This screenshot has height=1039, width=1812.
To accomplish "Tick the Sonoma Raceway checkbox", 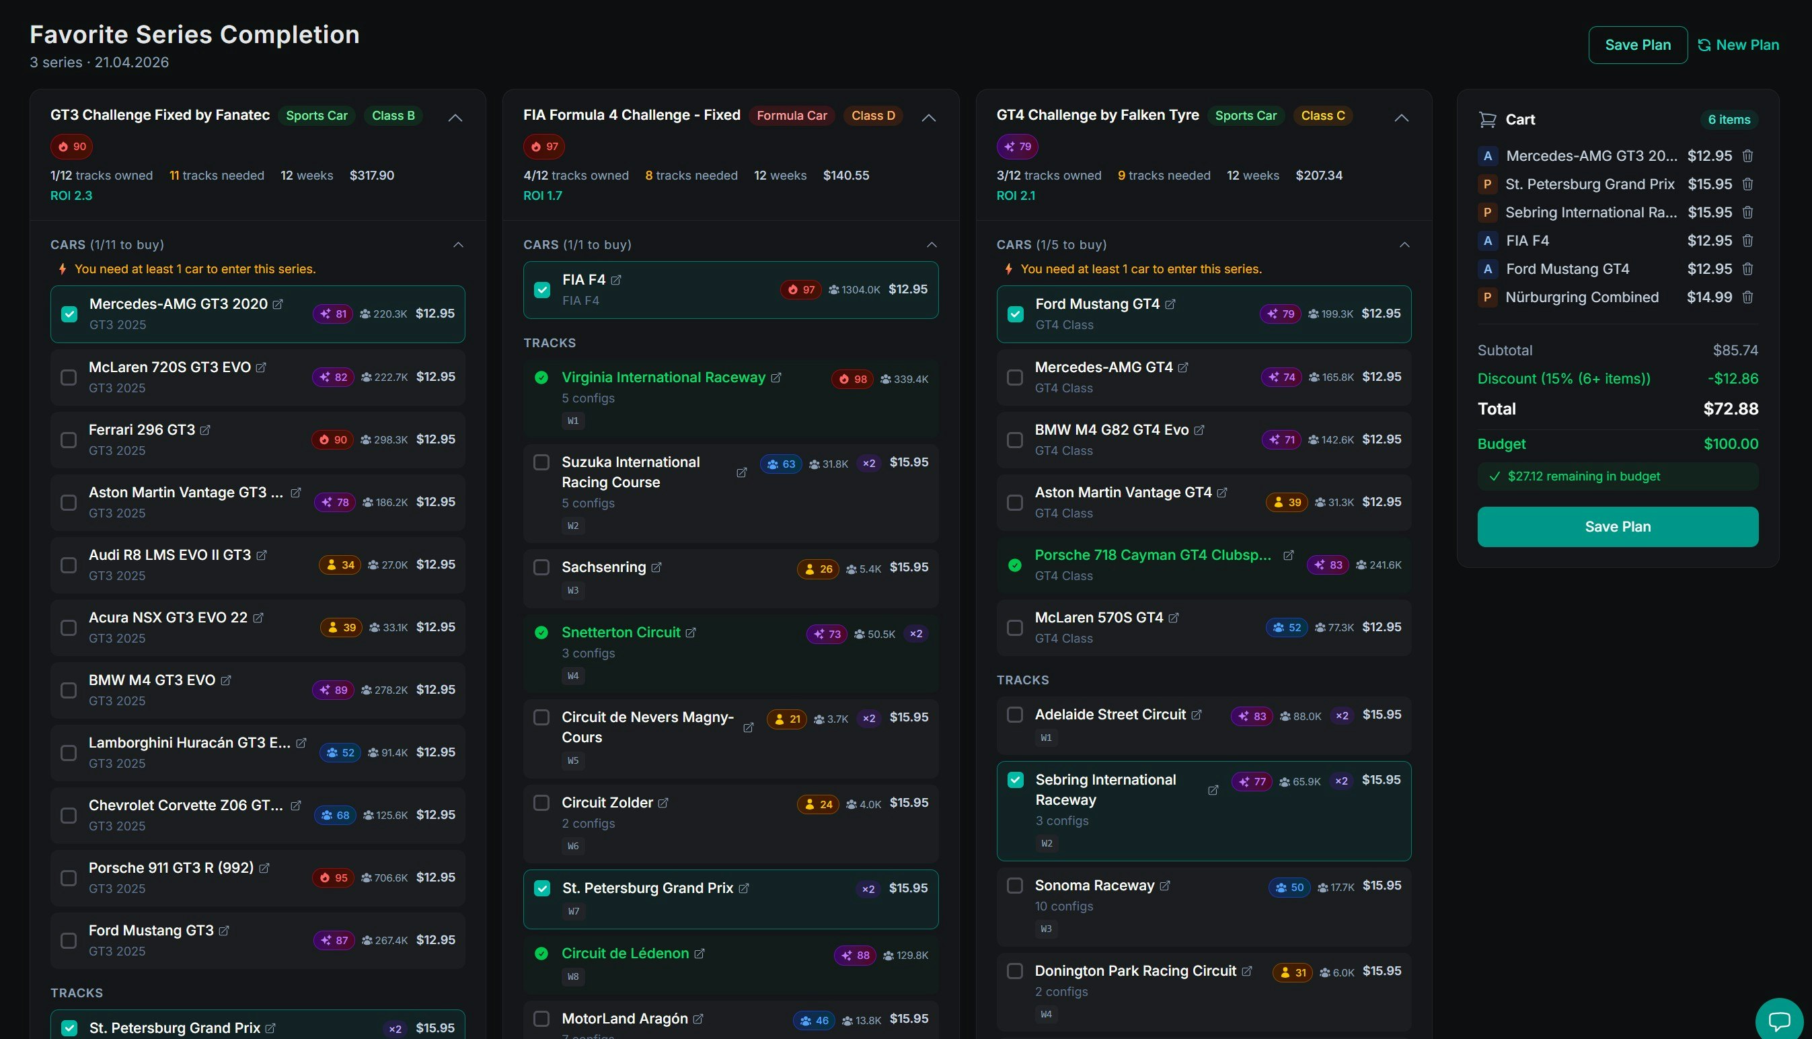I will 1015,886.
